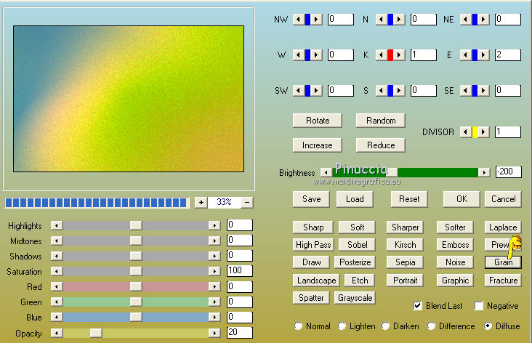Increase the NW value with right arrow
Viewport: 532px width, 343px height.
point(316,20)
